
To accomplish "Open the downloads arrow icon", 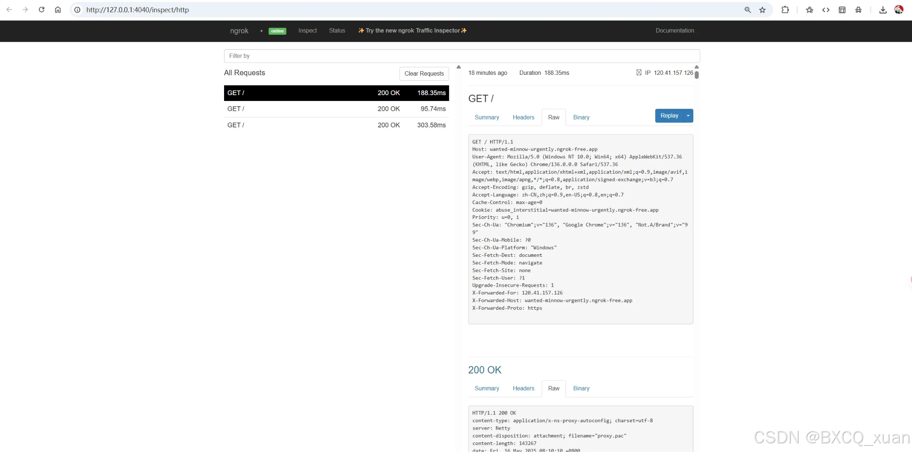I will pos(883,10).
